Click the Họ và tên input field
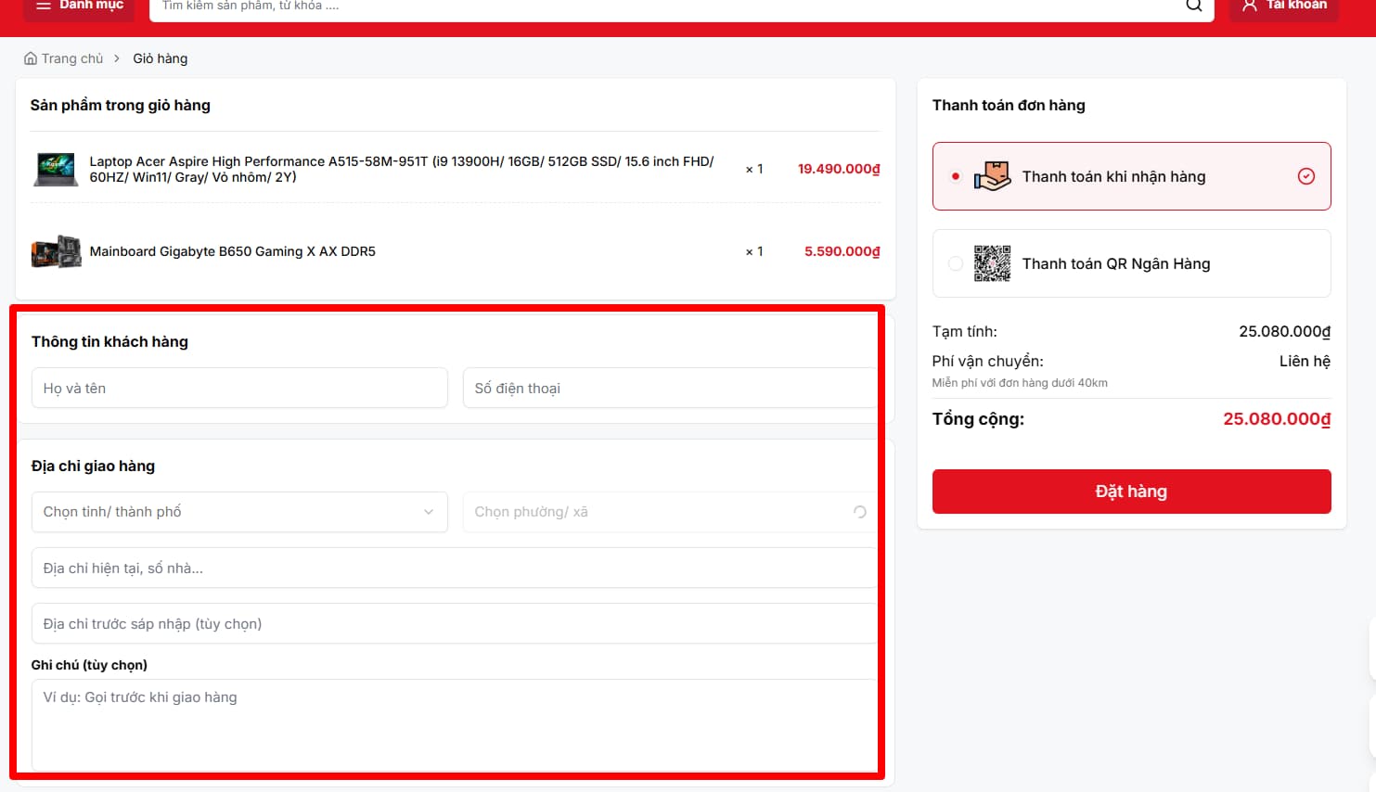This screenshot has height=792, width=1376. (x=239, y=389)
